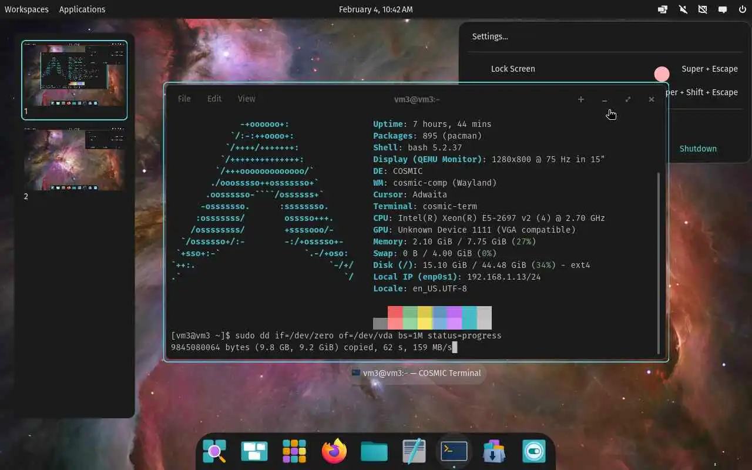Click the 'Swap: 0 B / 4.00 GiB' line
This screenshot has width=752, height=470.
pos(435,253)
